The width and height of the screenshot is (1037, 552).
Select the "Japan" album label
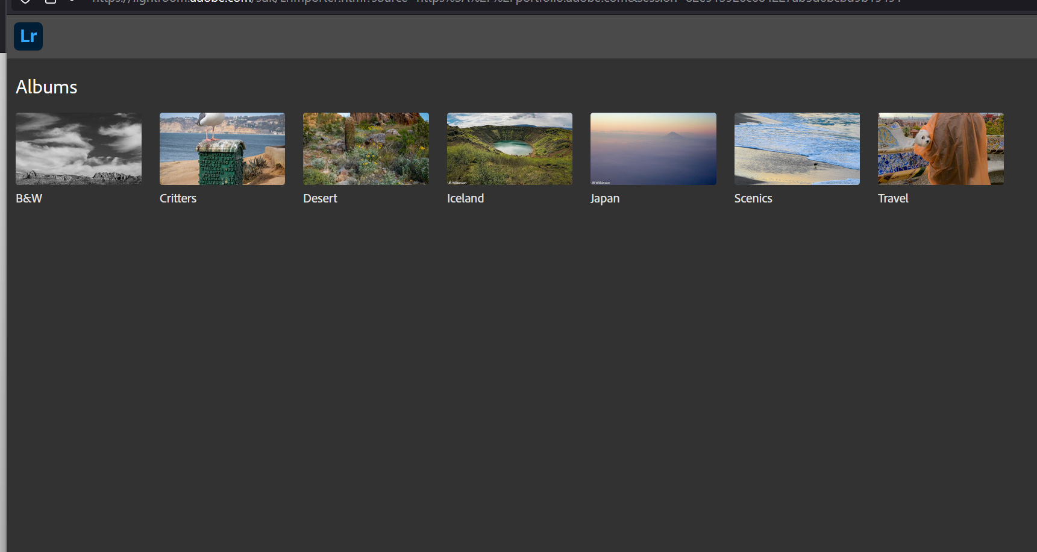(x=605, y=199)
